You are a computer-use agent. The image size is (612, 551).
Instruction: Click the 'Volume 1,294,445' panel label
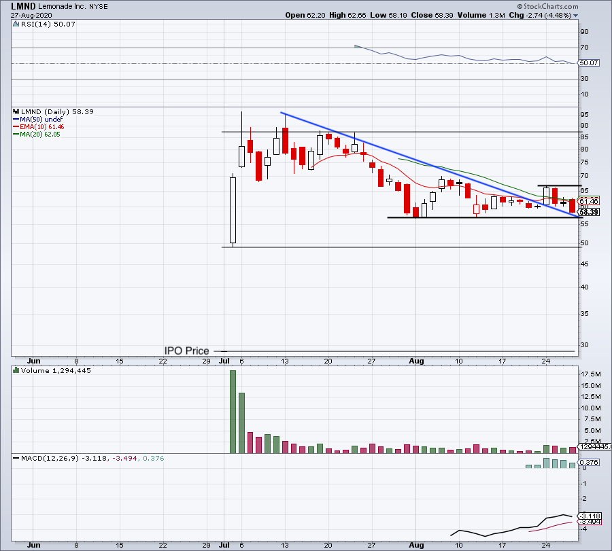click(x=56, y=370)
